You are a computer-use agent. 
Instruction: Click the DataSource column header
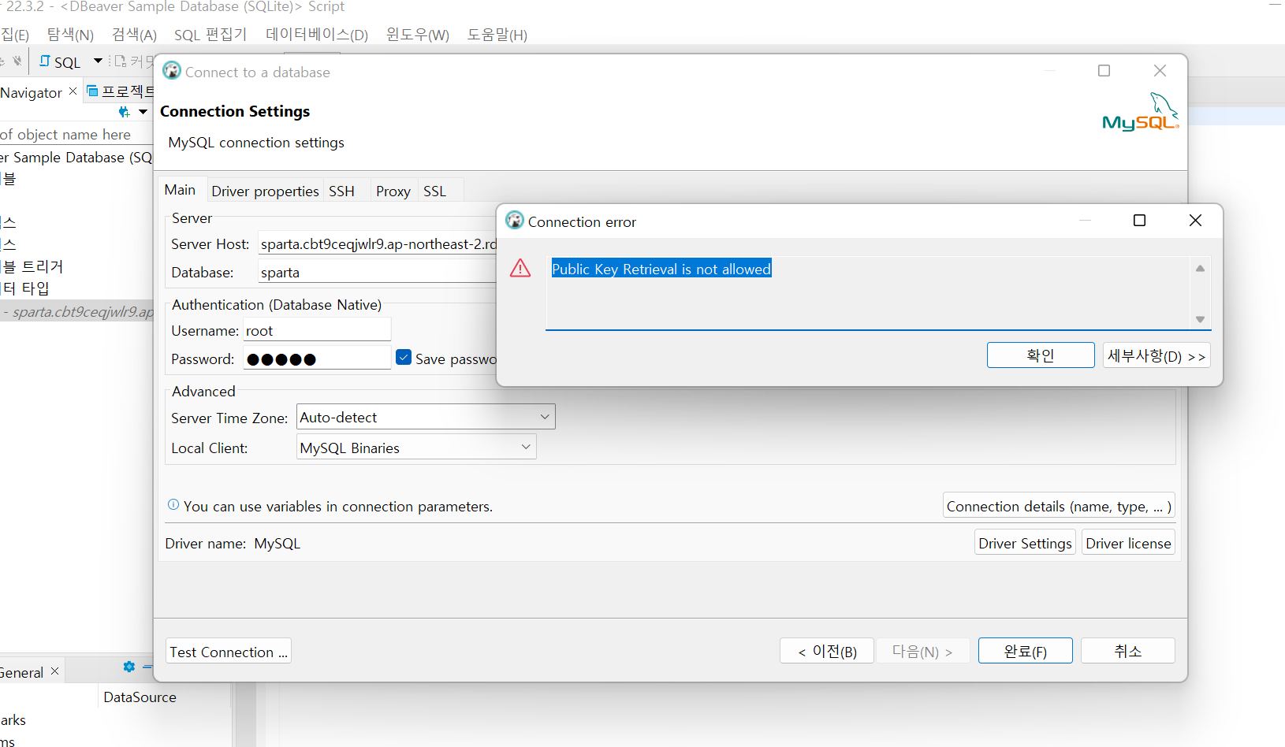[140, 697]
